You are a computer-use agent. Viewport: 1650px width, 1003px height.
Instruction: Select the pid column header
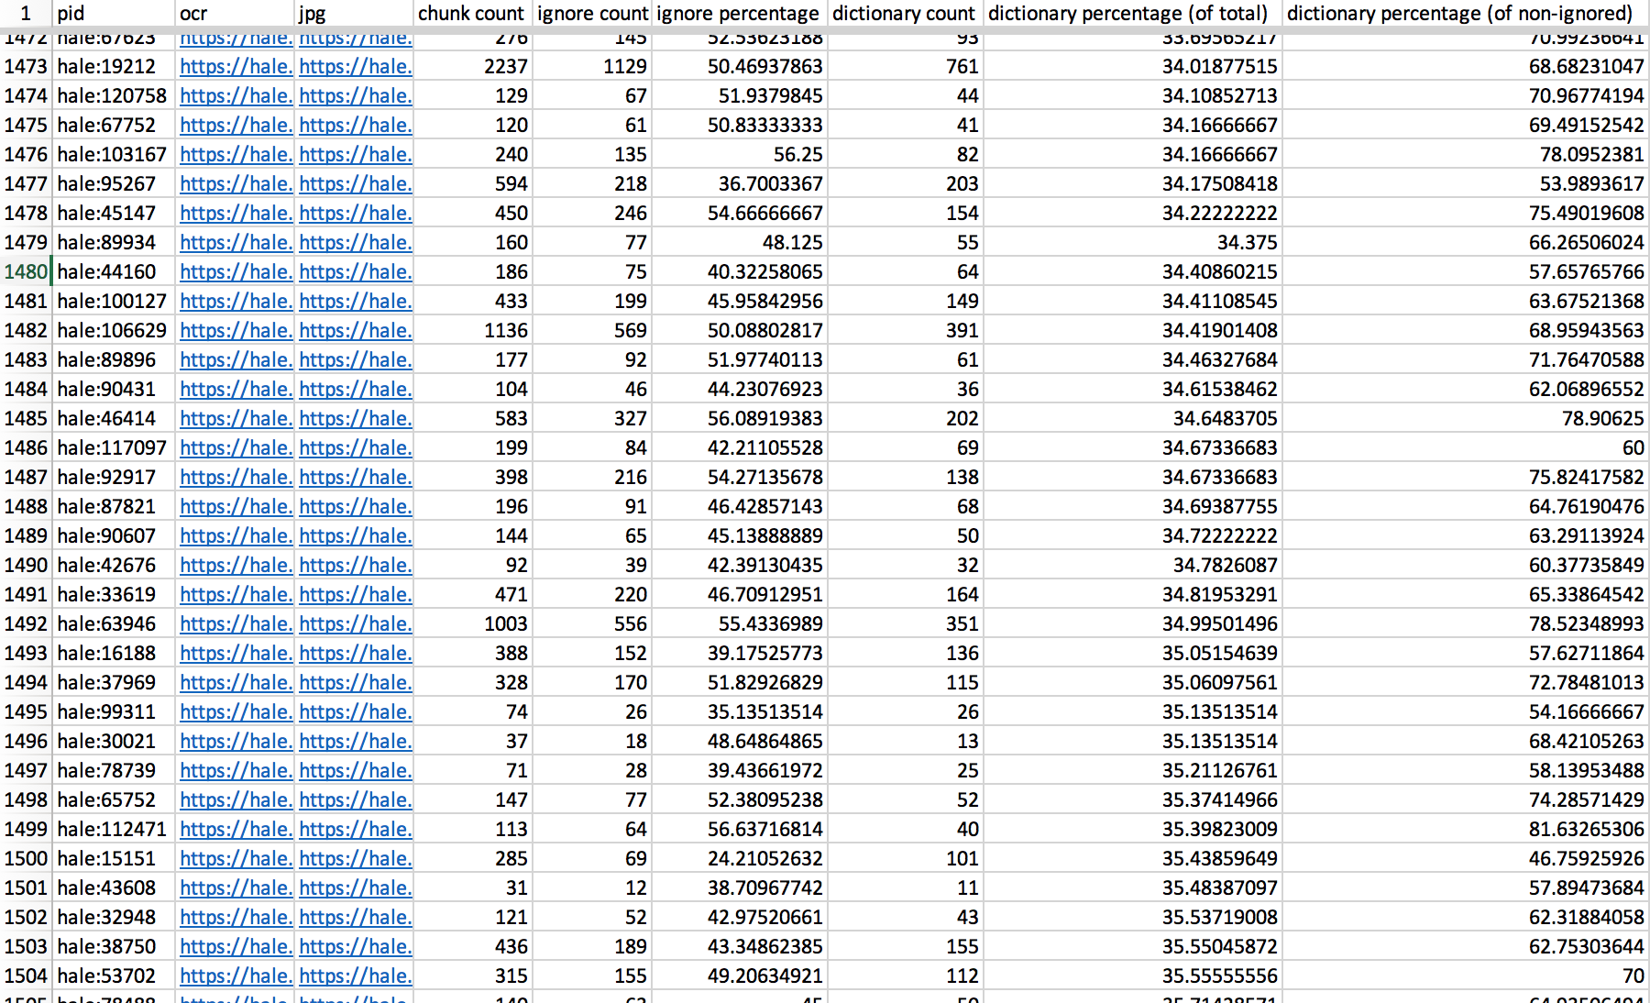coord(114,13)
